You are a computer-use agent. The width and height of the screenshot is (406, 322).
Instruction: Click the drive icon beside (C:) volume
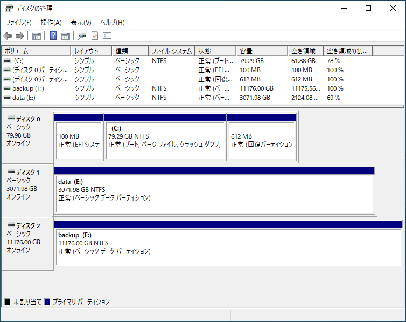7,61
